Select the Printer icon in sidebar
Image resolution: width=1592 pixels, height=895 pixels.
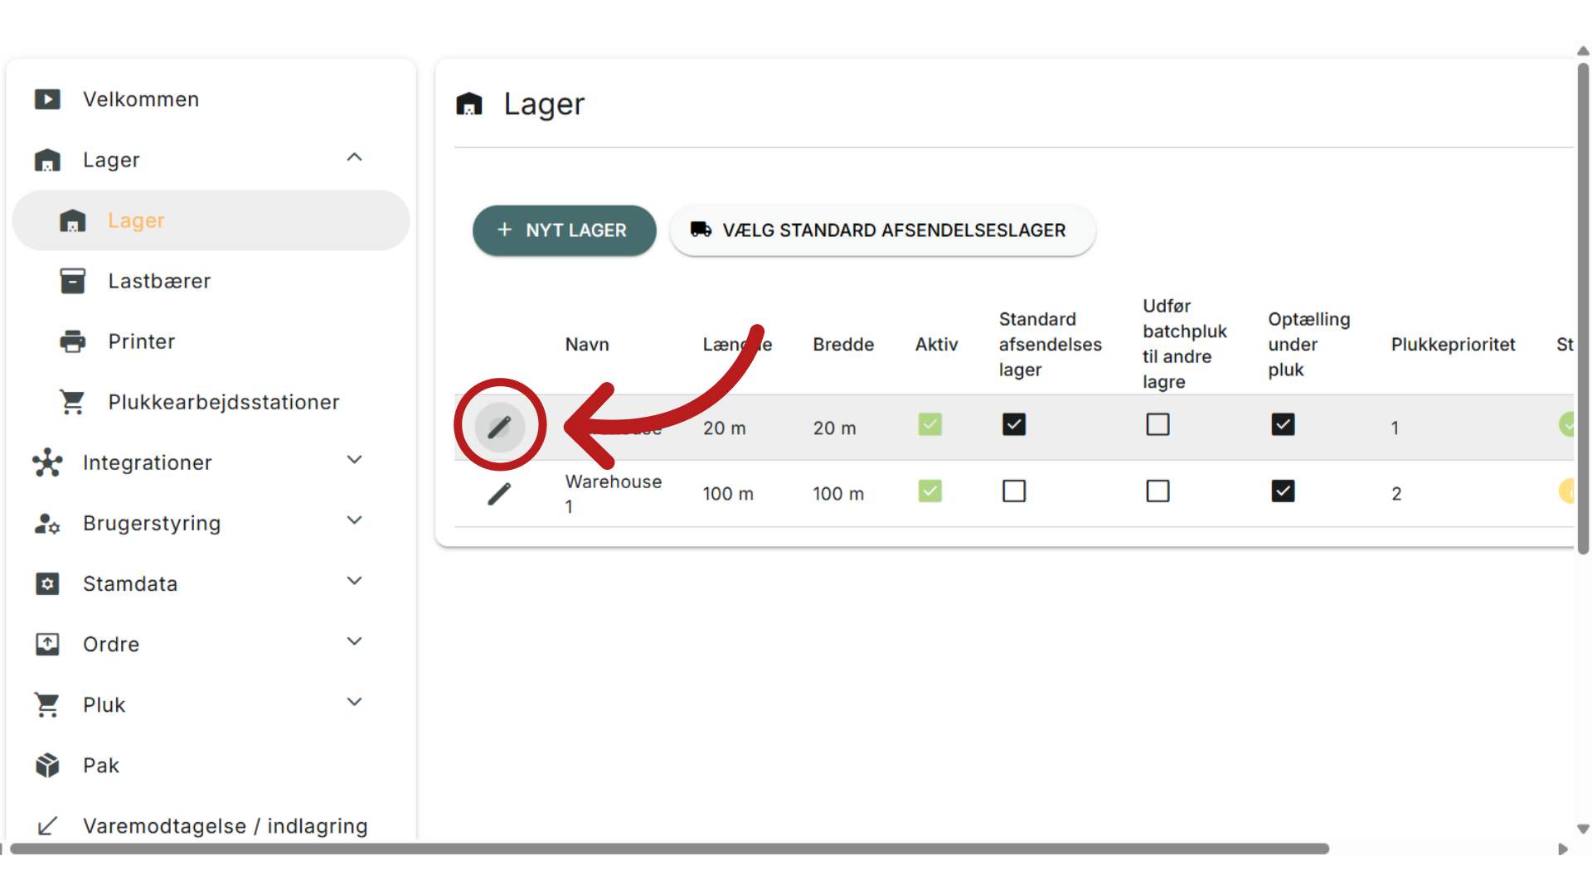pos(73,341)
